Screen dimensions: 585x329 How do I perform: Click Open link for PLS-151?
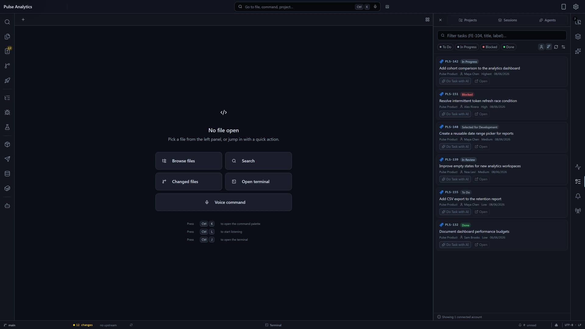click(x=481, y=114)
